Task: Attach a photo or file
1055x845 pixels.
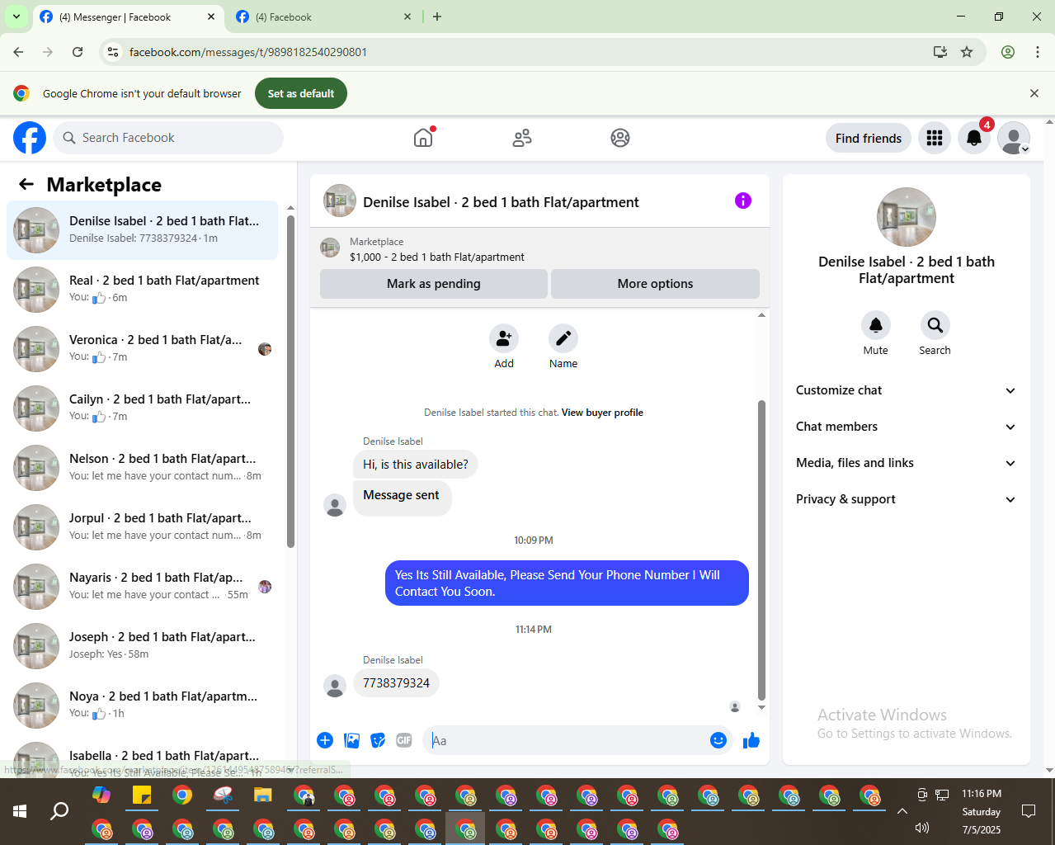Action: coord(352,740)
